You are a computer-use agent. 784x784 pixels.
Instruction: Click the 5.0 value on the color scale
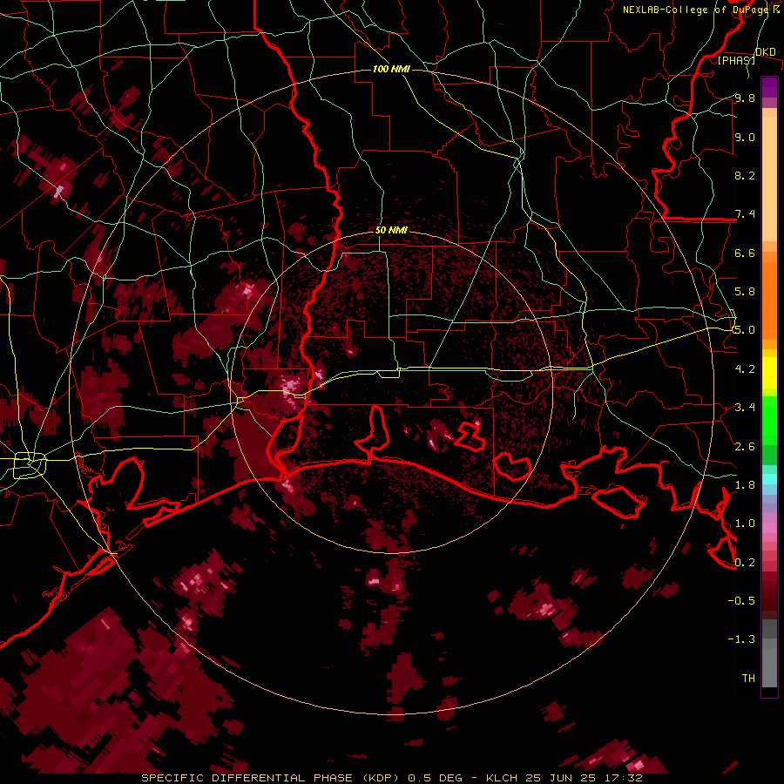[745, 330]
